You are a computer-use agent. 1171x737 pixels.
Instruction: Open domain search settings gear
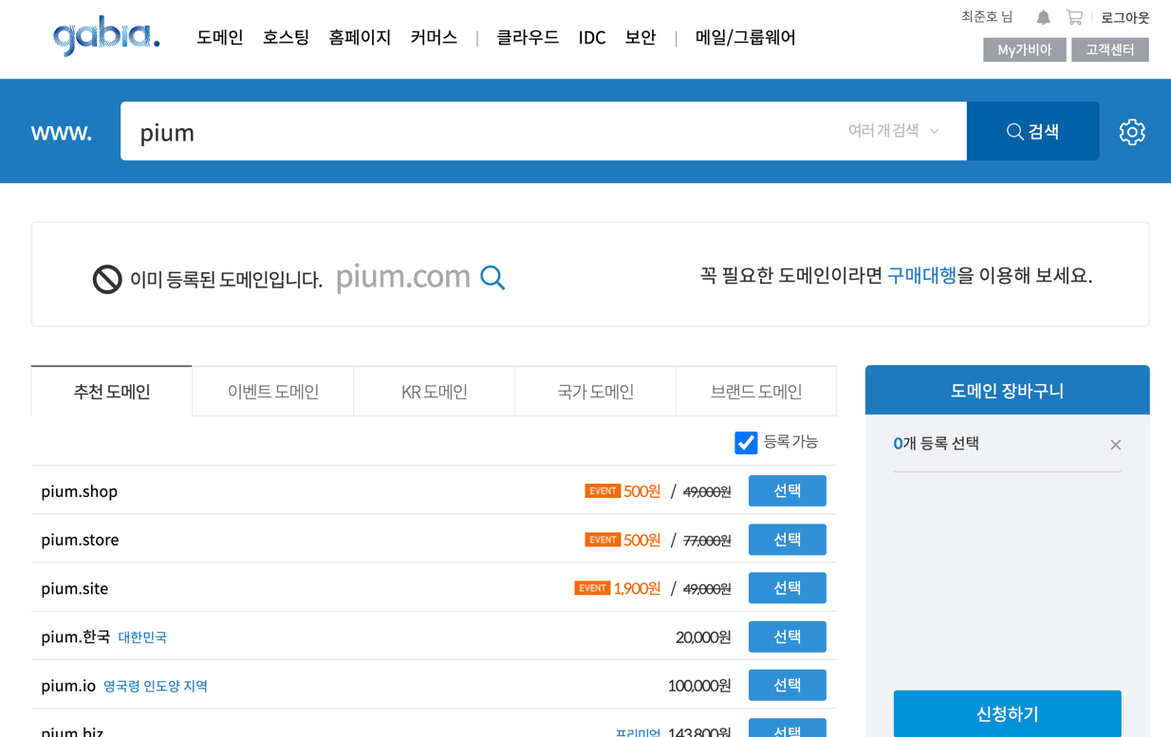[x=1131, y=132]
